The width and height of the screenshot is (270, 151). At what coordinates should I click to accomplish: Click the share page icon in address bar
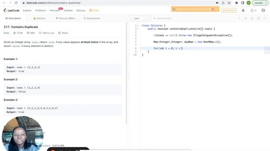[223, 3]
